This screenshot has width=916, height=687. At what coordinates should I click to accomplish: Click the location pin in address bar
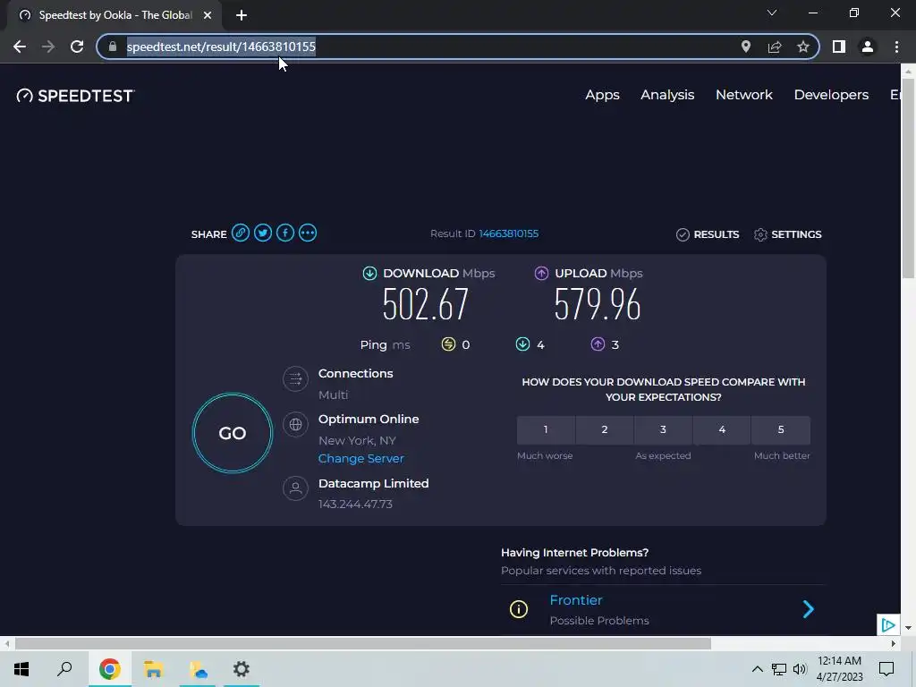746,47
